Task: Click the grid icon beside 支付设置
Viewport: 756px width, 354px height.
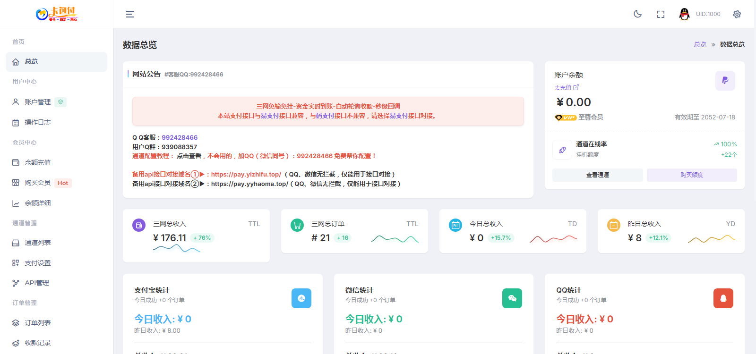Action: tap(16, 263)
